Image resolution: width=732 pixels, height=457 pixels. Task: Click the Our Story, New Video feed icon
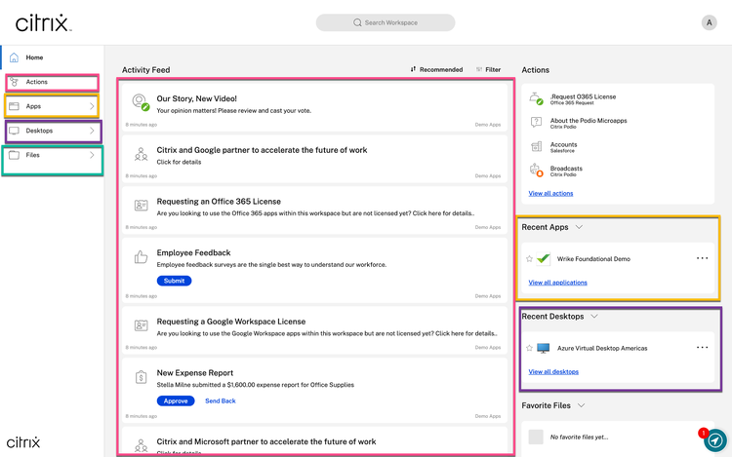[141, 102]
